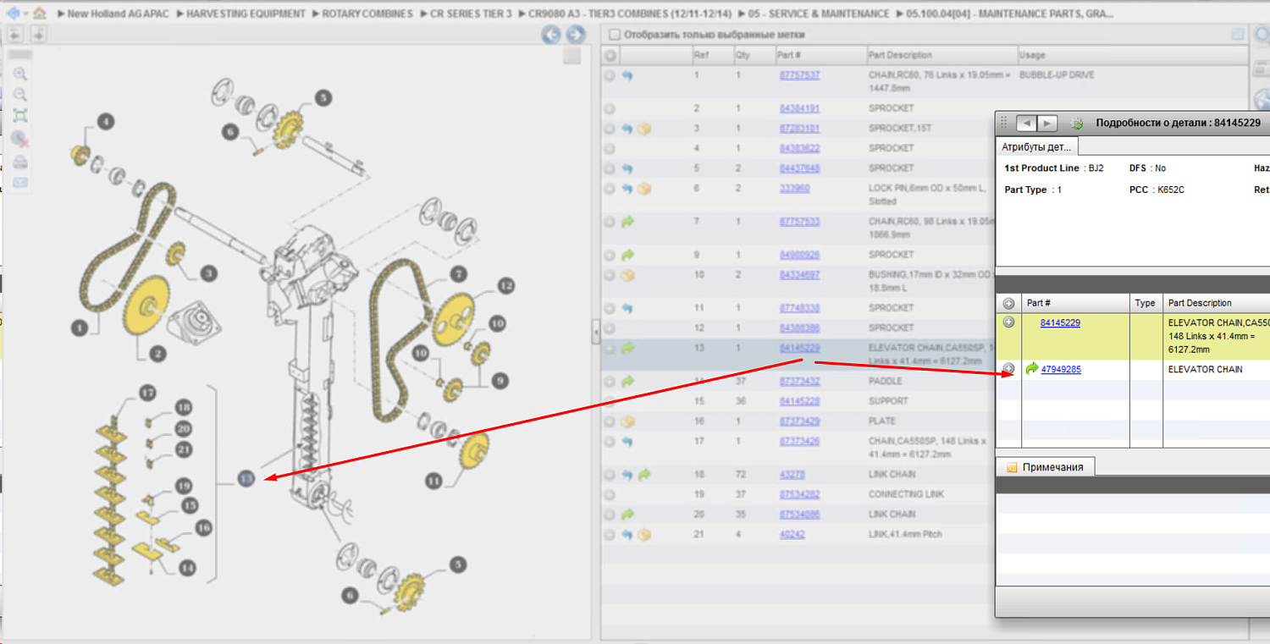The width and height of the screenshot is (1270, 644).
Task: Open part number 87373432 link
Action: 799,382
